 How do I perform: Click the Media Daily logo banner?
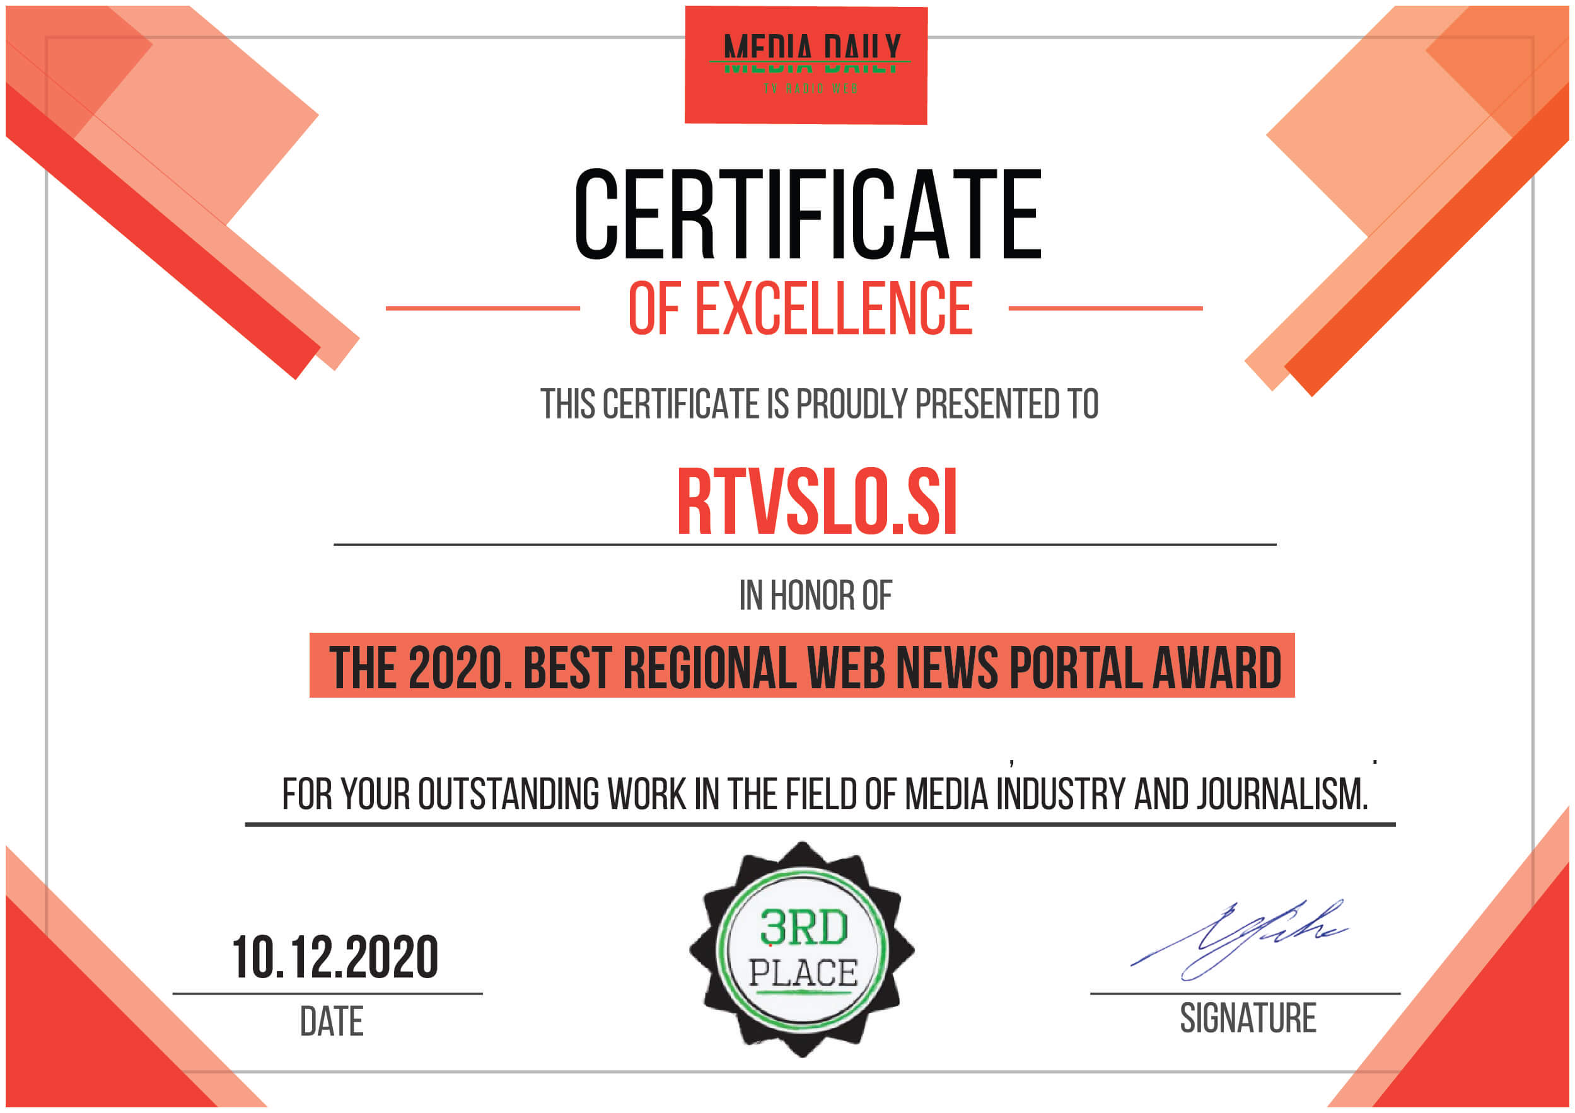coord(806,65)
